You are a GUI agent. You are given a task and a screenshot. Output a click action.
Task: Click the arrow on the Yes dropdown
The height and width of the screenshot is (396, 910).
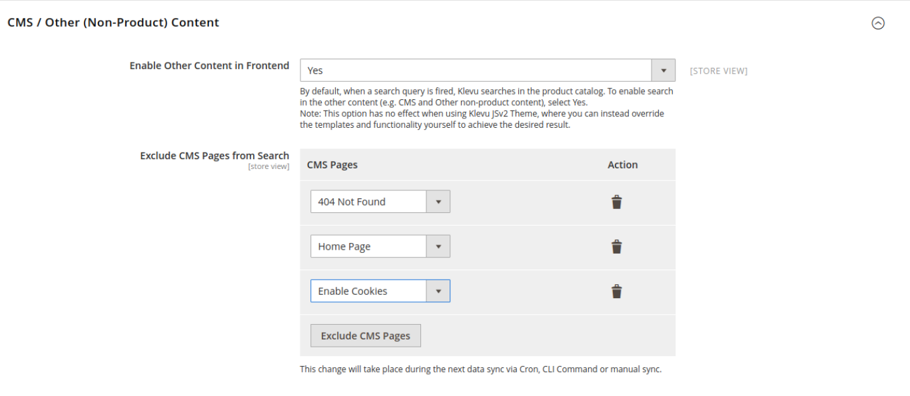(x=663, y=71)
